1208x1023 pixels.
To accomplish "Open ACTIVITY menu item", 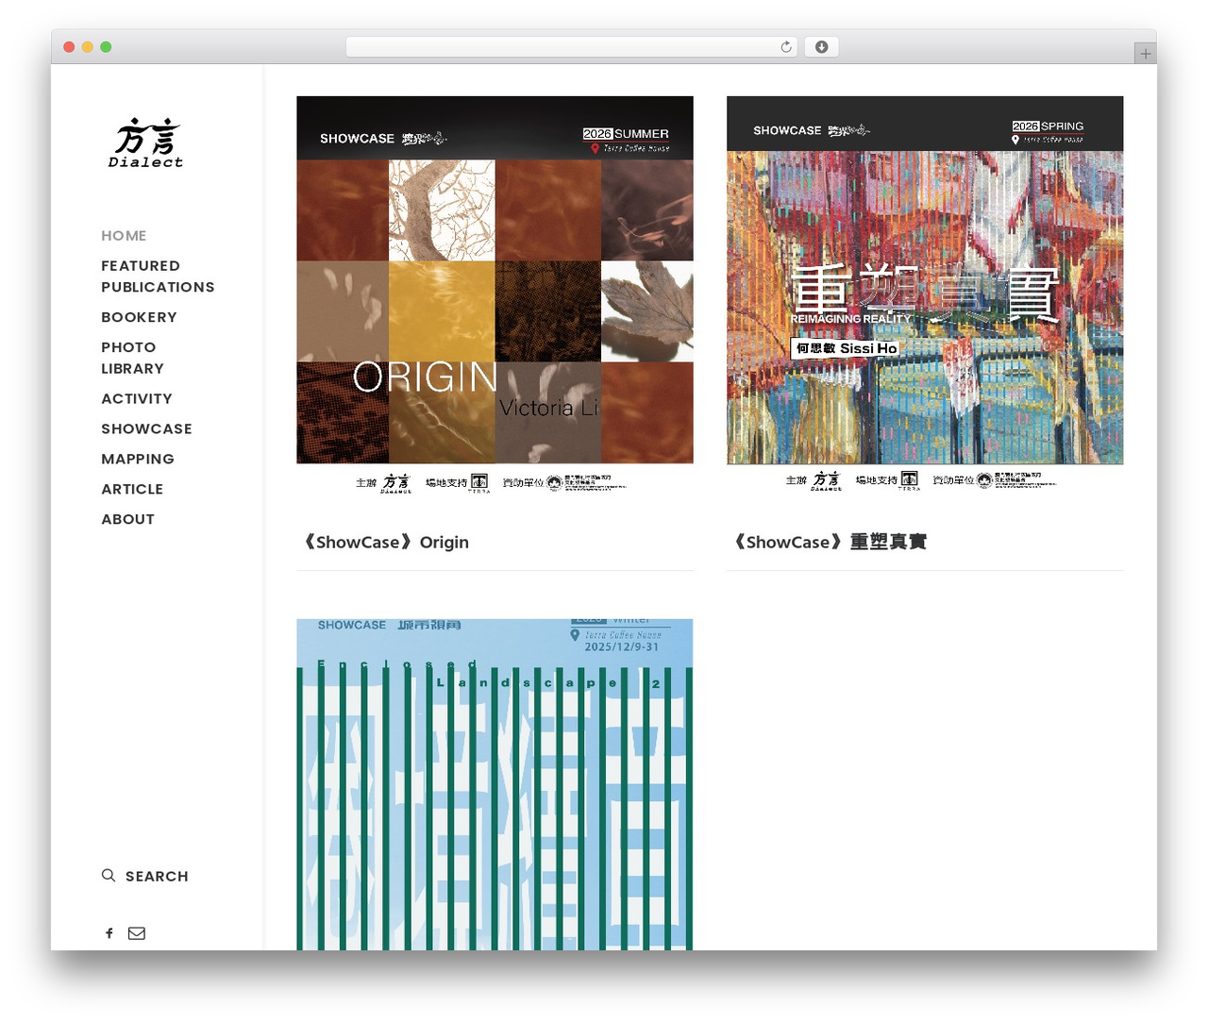I will point(137,398).
